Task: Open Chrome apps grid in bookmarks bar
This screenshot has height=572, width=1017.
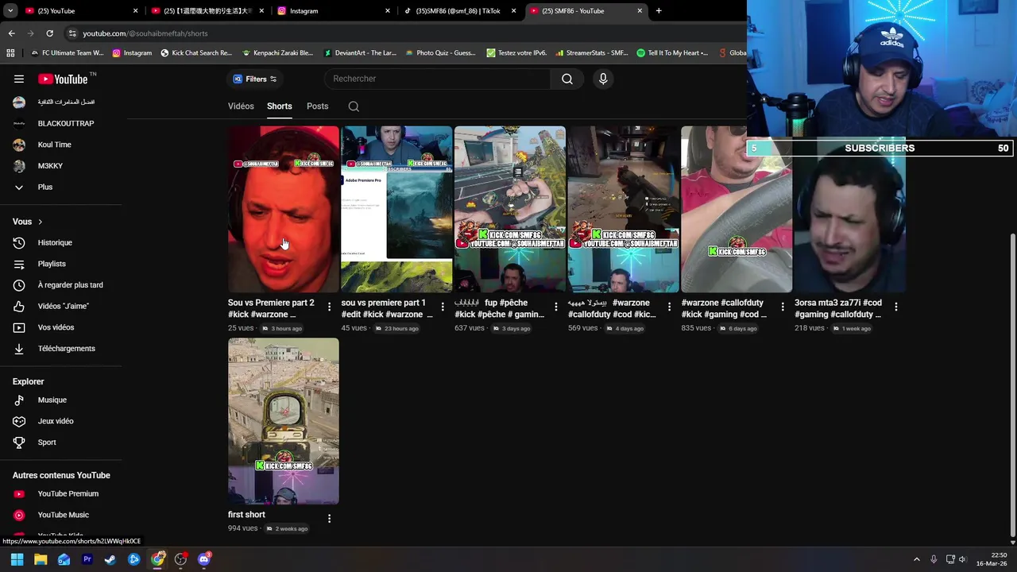Action: point(10,53)
